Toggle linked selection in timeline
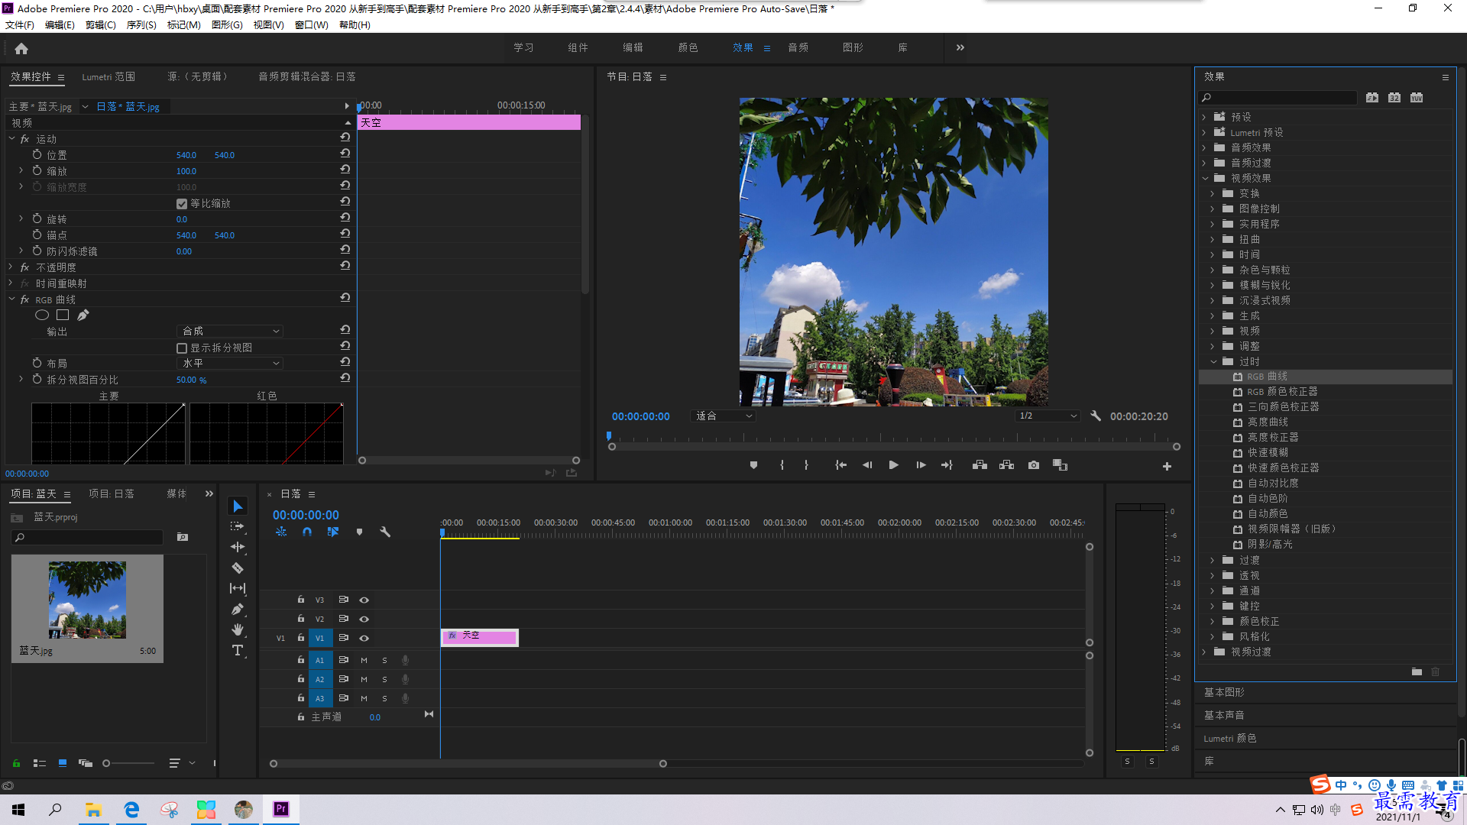 pyautogui.click(x=332, y=532)
